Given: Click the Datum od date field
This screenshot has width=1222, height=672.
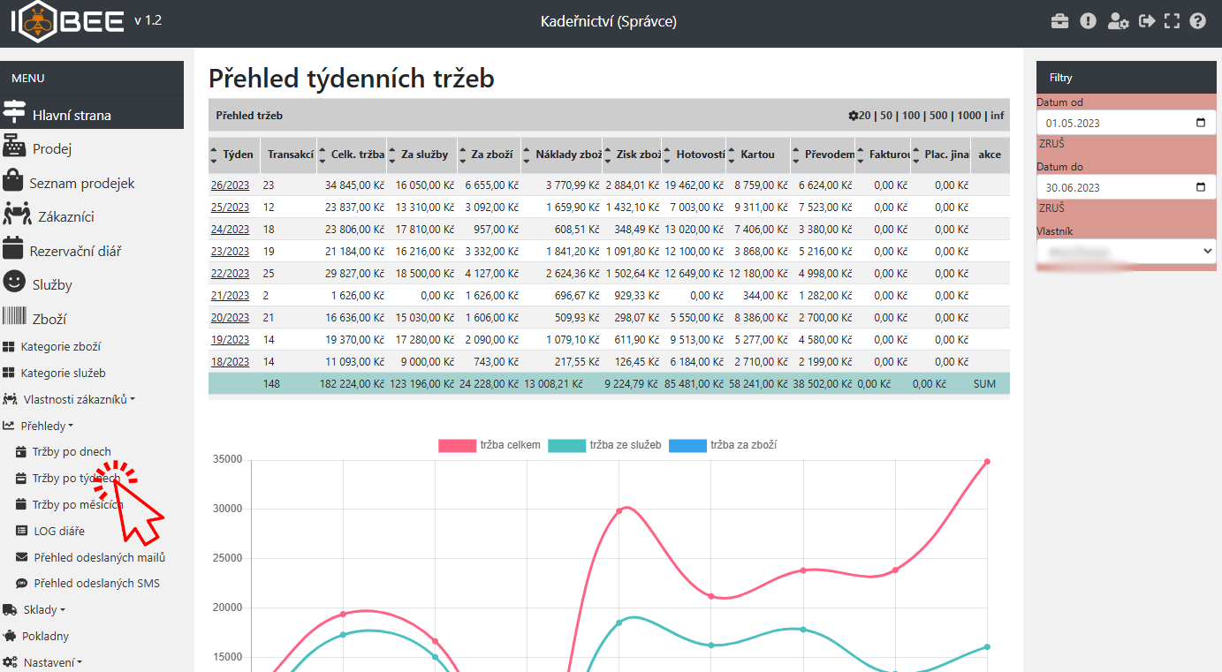Looking at the screenshot, I should [x=1127, y=123].
